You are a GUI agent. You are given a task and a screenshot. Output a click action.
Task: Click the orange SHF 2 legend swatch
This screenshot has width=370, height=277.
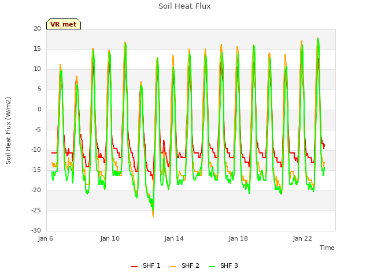pos(173,267)
